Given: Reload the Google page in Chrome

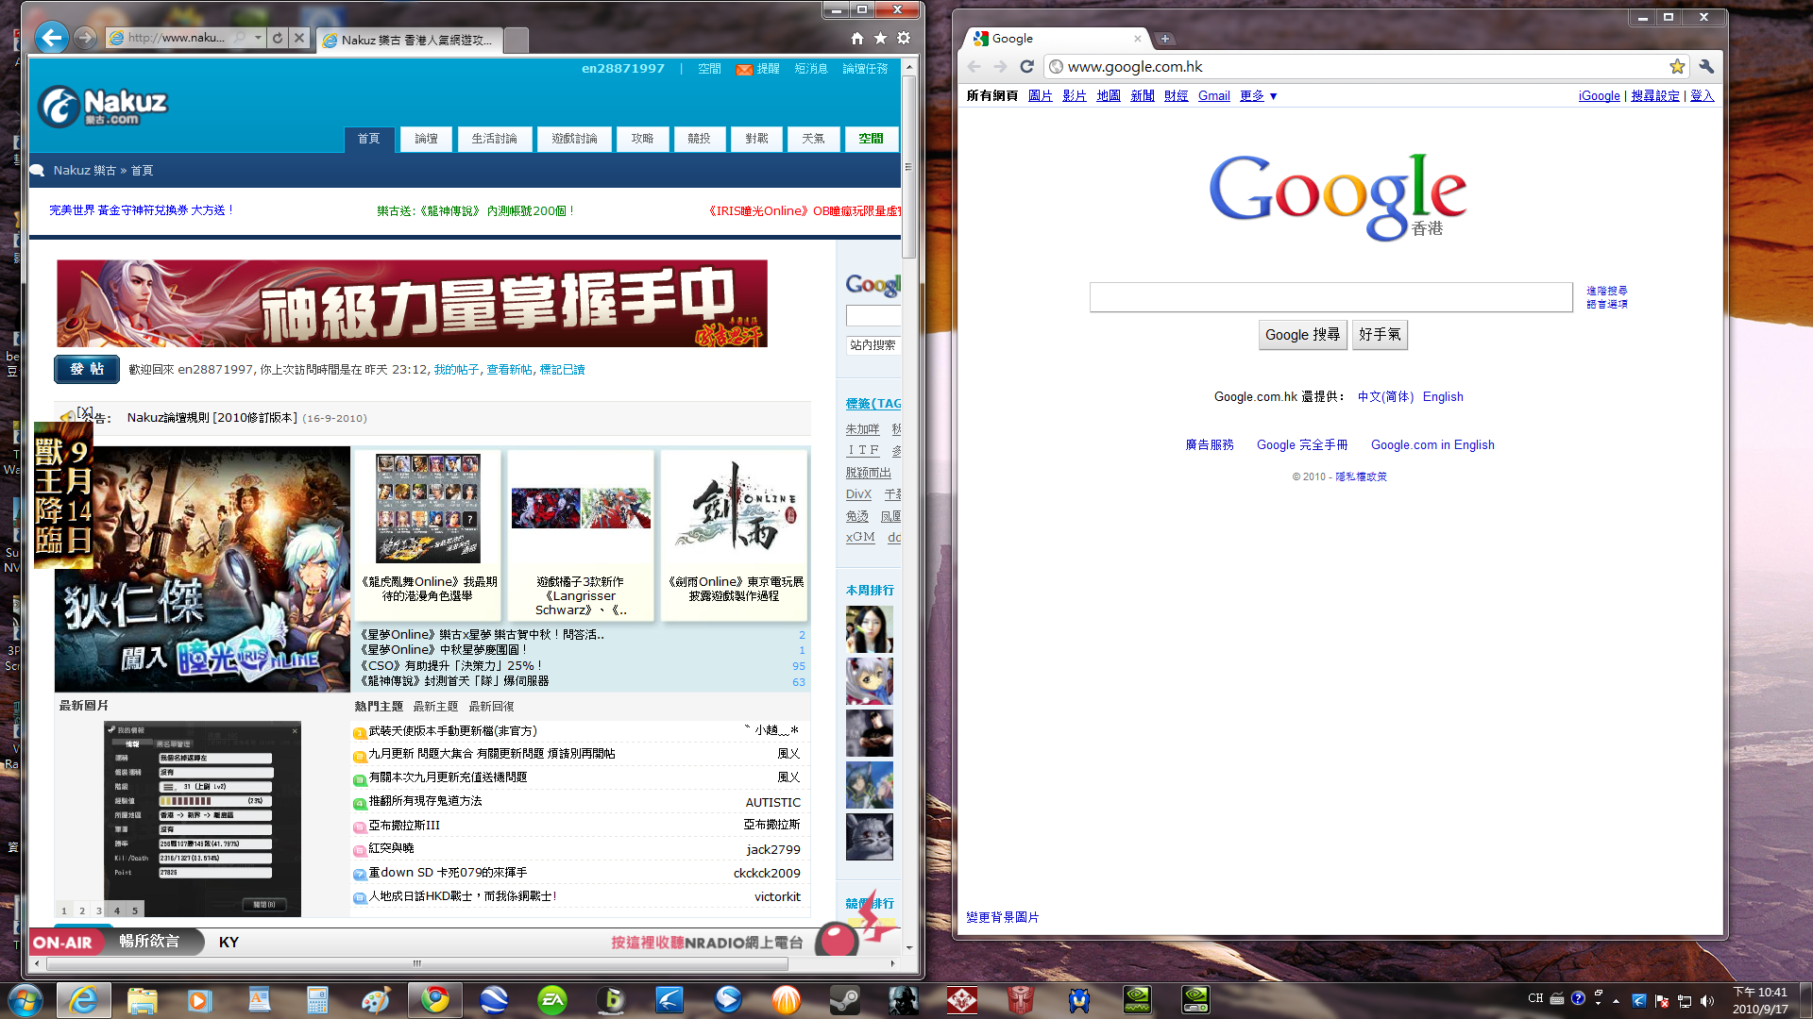Looking at the screenshot, I should pos(1026,66).
